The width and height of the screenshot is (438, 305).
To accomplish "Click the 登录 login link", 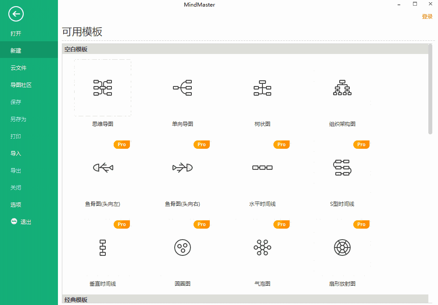I will (427, 17).
